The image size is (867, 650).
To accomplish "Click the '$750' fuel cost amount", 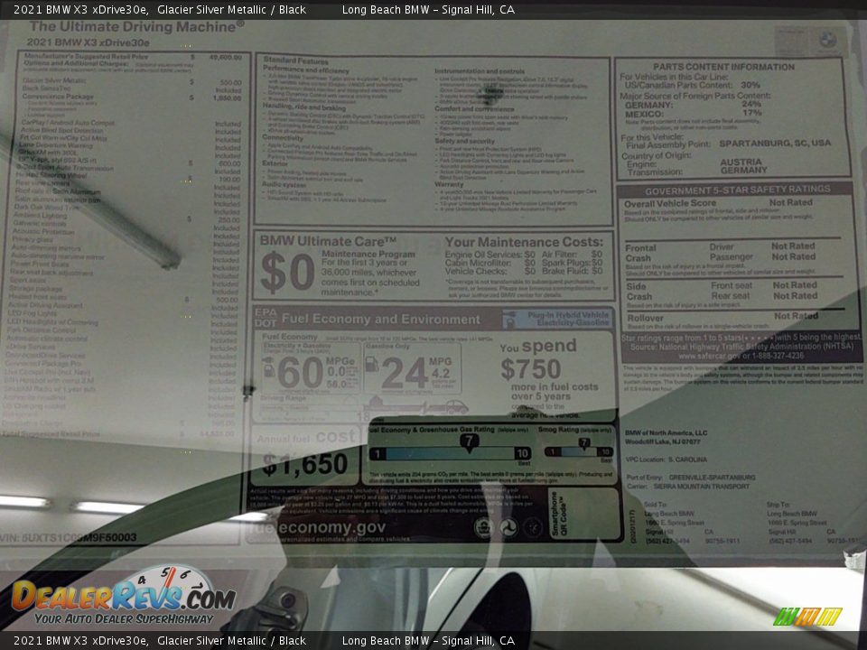I will [x=531, y=369].
